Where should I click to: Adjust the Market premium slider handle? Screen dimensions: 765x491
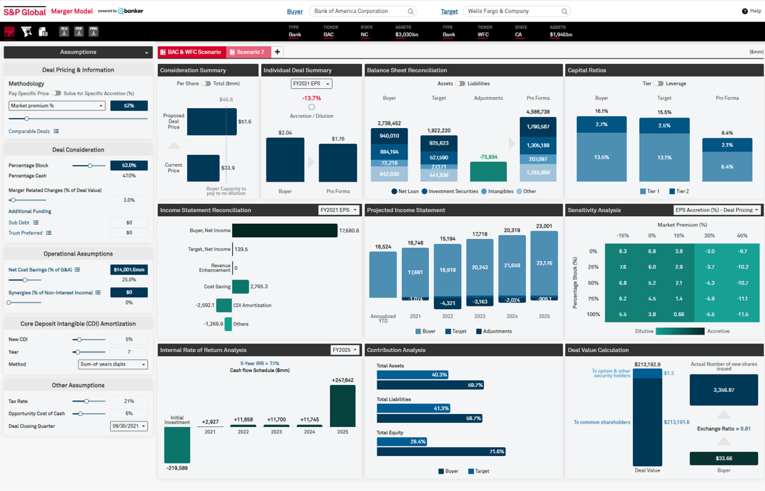27,118
